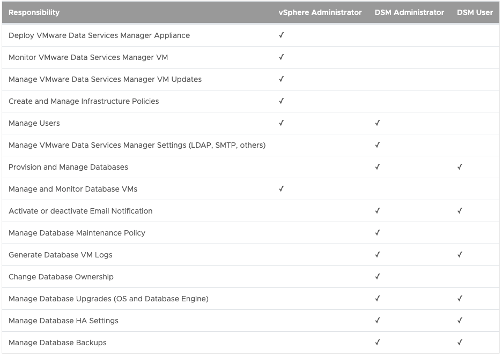Select "Change Database Ownership" row label
The height and width of the screenshot is (357, 502).
61,277
